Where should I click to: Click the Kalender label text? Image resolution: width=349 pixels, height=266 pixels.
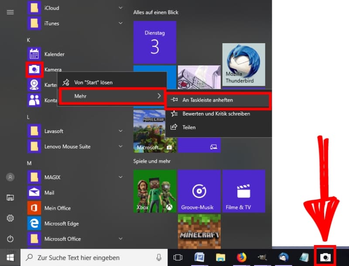(x=54, y=54)
